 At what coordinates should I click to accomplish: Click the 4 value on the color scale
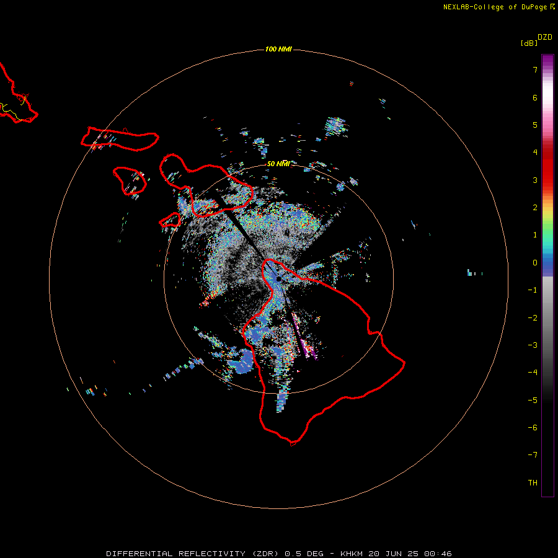click(535, 153)
